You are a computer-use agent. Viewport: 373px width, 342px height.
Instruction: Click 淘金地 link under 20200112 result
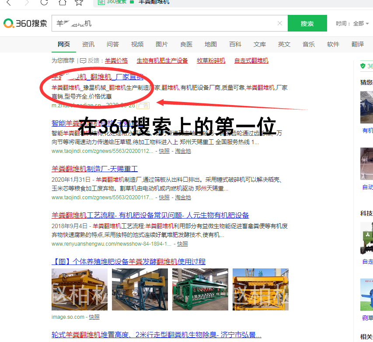pyautogui.click(x=183, y=151)
